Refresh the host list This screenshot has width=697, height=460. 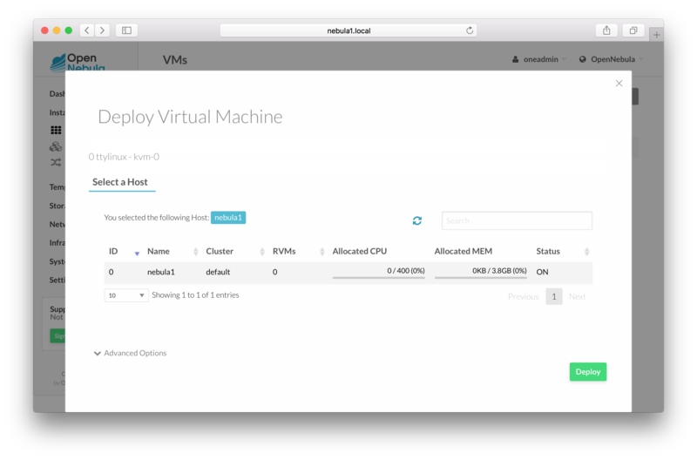tap(416, 220)
